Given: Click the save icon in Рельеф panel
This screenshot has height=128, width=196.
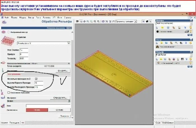Looking at the screenshot, I should [165, 59].
